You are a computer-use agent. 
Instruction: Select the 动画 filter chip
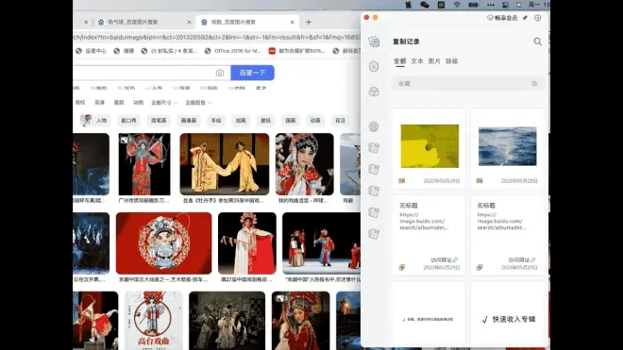(x=315, y=121)
